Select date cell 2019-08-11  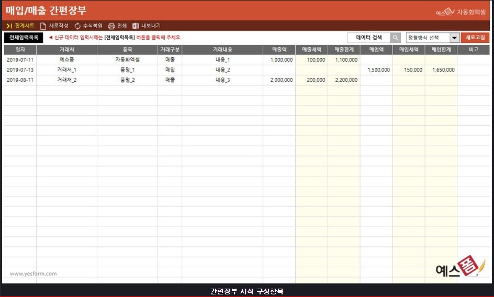[20, 80]
